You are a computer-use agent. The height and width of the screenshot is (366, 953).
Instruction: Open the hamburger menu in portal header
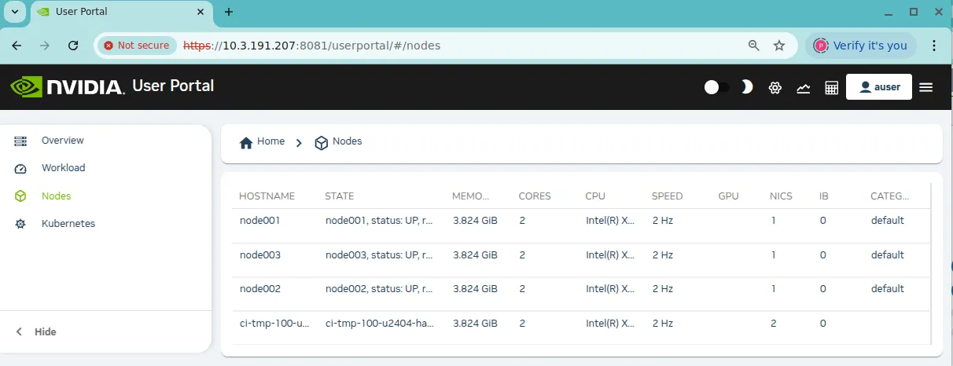(x=926, y=87)
